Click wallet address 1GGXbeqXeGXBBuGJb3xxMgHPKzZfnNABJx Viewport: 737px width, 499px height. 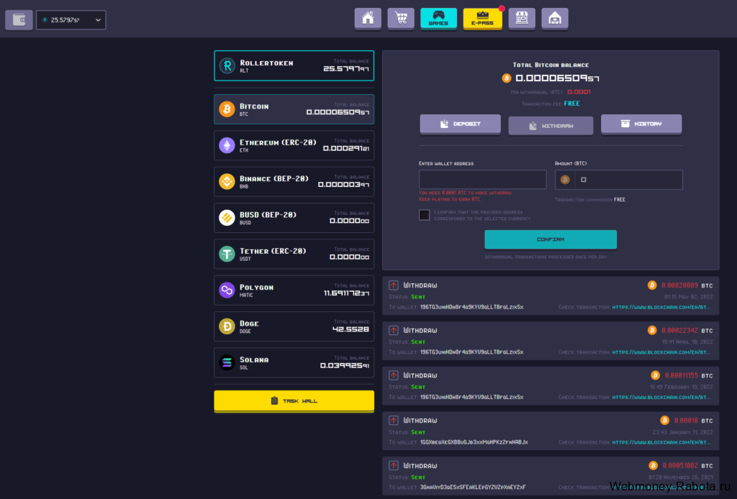[x=474, y=442]
